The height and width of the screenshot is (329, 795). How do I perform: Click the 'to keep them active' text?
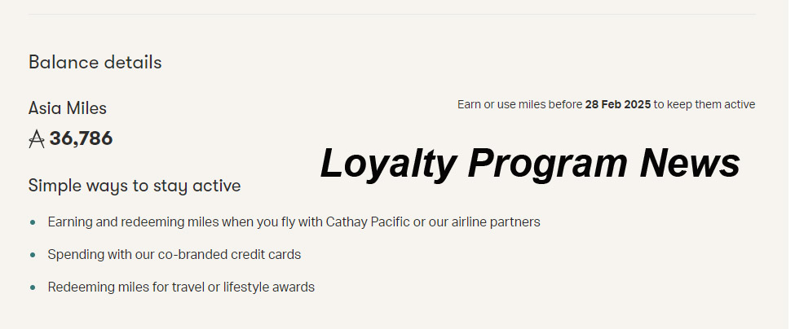(704, 104)
